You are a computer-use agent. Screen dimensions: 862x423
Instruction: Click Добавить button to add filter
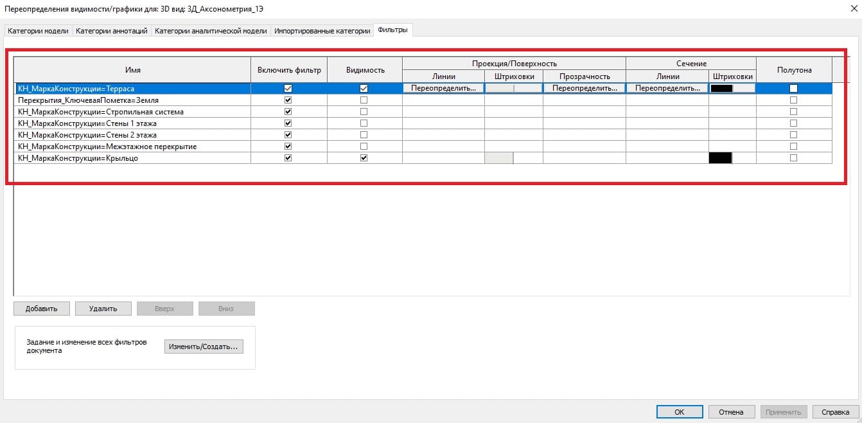(x=41, y=309)
